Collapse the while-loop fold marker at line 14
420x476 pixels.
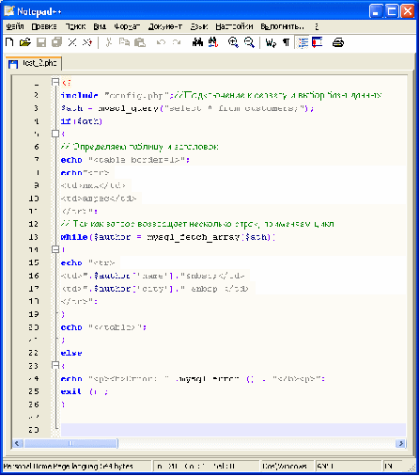tap(55, 249)
